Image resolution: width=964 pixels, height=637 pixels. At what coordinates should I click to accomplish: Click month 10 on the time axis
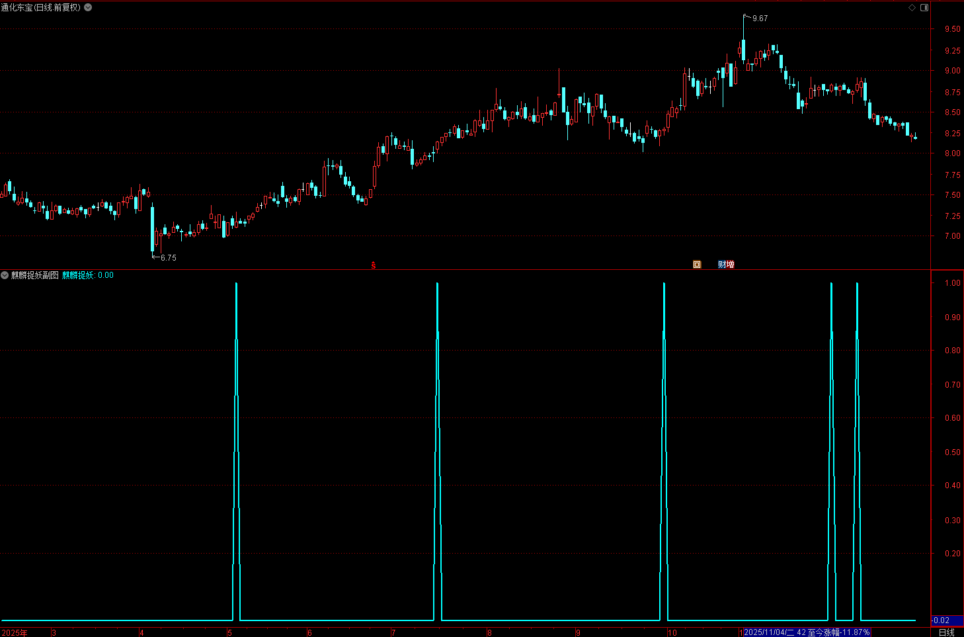[672, 633]
